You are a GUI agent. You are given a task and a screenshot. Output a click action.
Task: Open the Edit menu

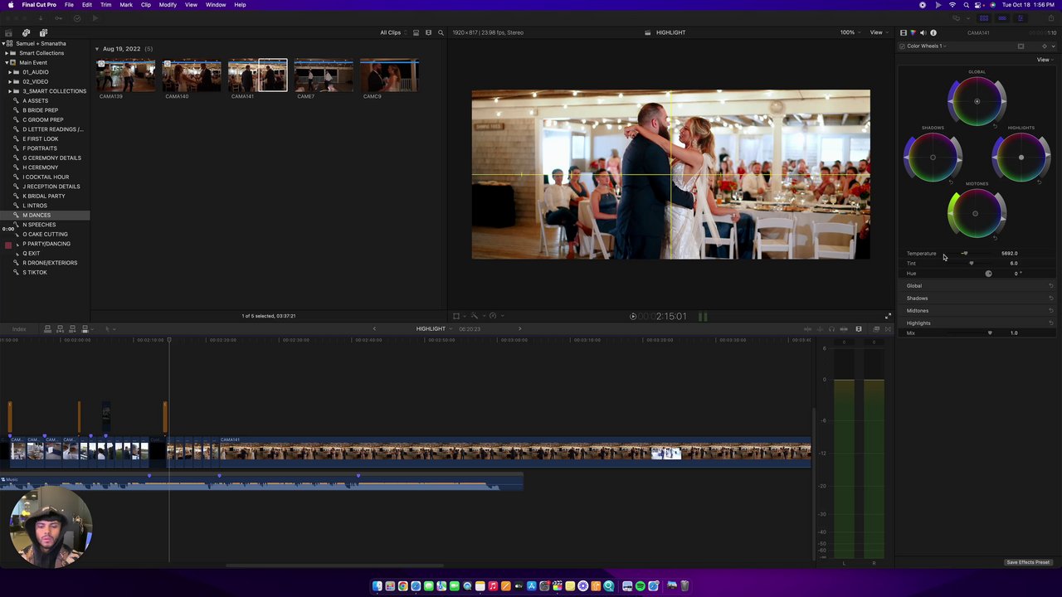86,5
